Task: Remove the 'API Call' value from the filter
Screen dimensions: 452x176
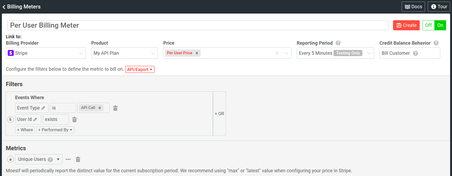Action: pyautogui.click(x=100, y=108)
